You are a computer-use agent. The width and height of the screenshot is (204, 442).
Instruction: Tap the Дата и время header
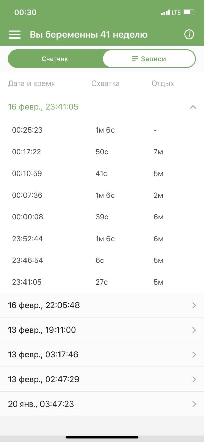[31, 83]
